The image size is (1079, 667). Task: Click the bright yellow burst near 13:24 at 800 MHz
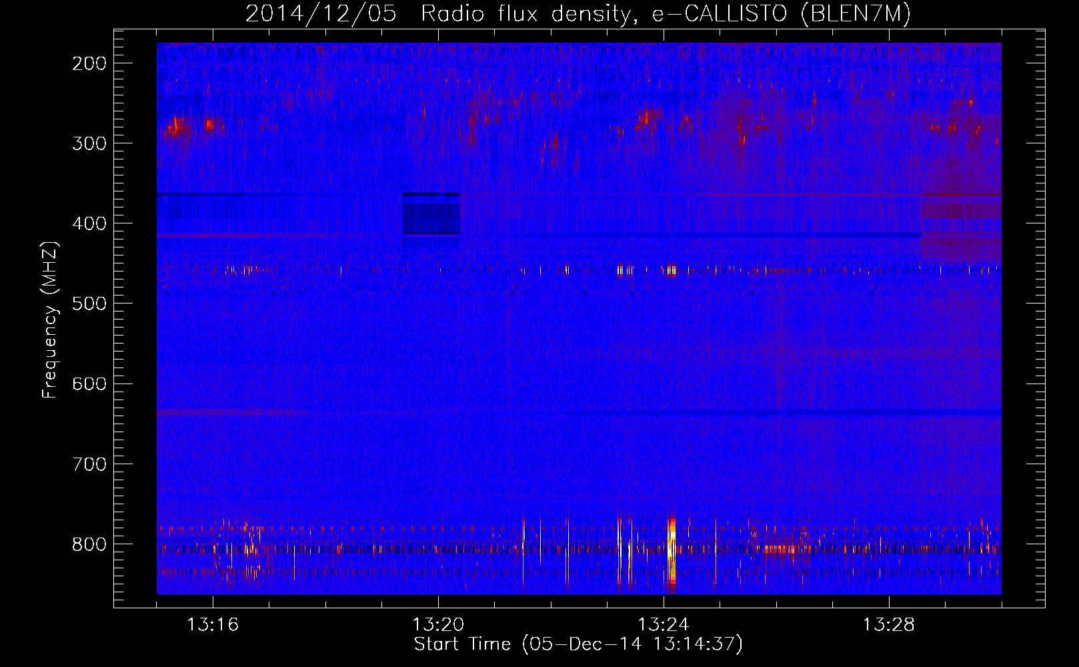pyautogui.click(x=672, y=552)
